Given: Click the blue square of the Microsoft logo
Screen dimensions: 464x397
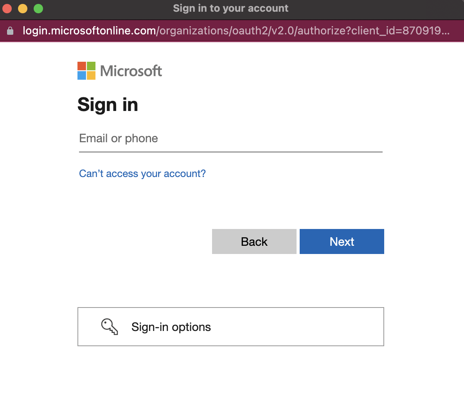Looking at the screenshot, I should pos(81,75).
